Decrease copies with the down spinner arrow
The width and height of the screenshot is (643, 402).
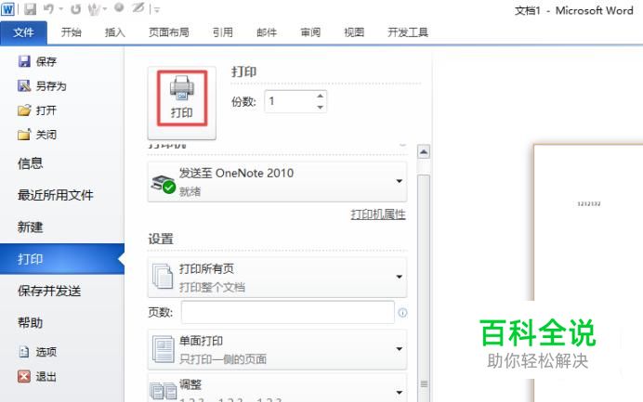click(x=321, y=107)
